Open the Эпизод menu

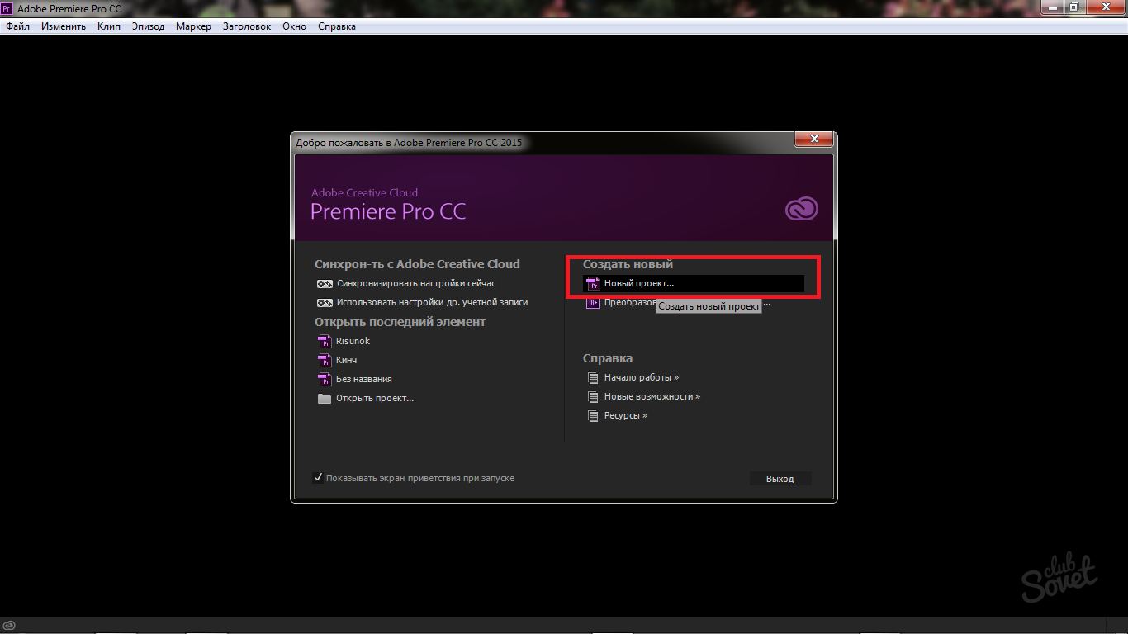pos(149,26)
